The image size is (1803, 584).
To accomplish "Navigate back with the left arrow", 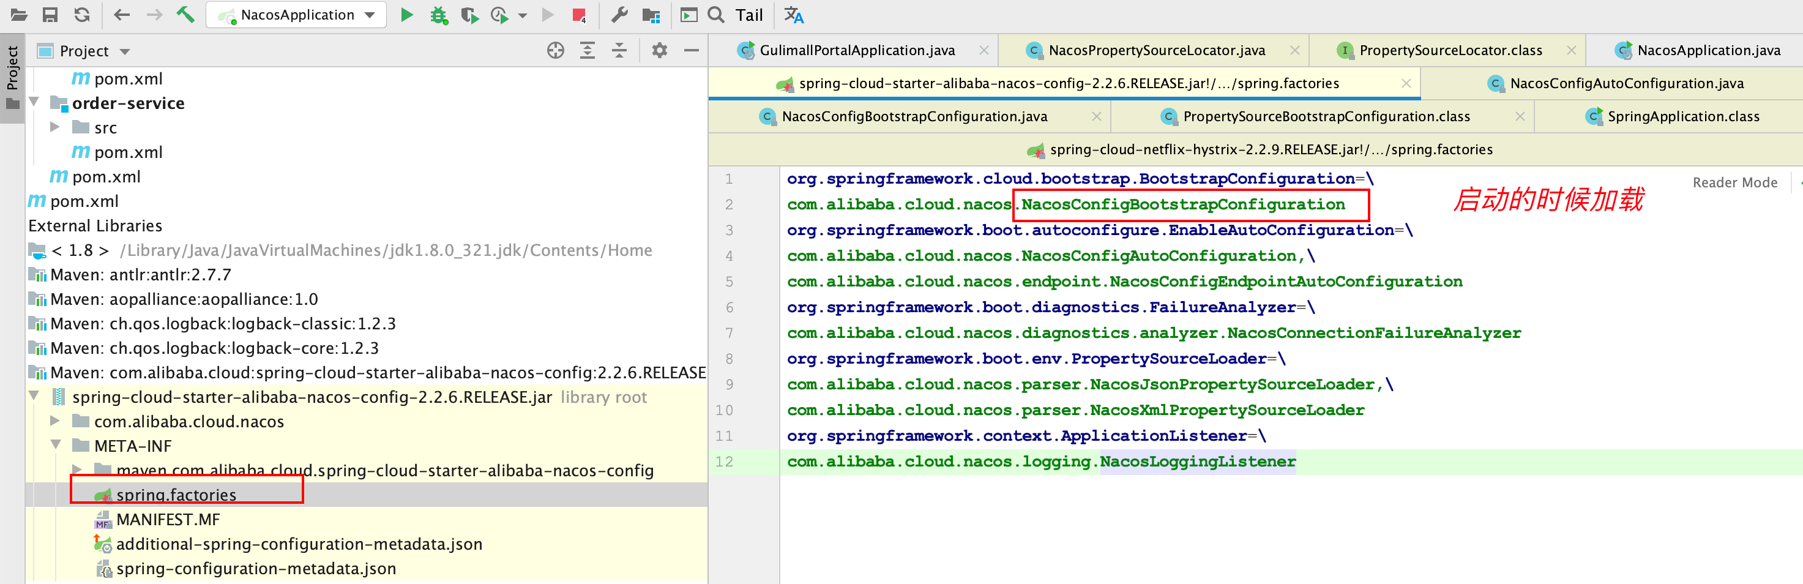I will click(x=122, y=15).
